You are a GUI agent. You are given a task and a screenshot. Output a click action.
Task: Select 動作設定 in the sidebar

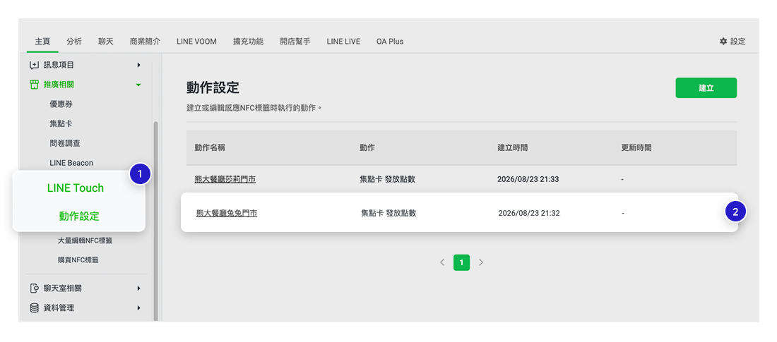click(79, 216)
